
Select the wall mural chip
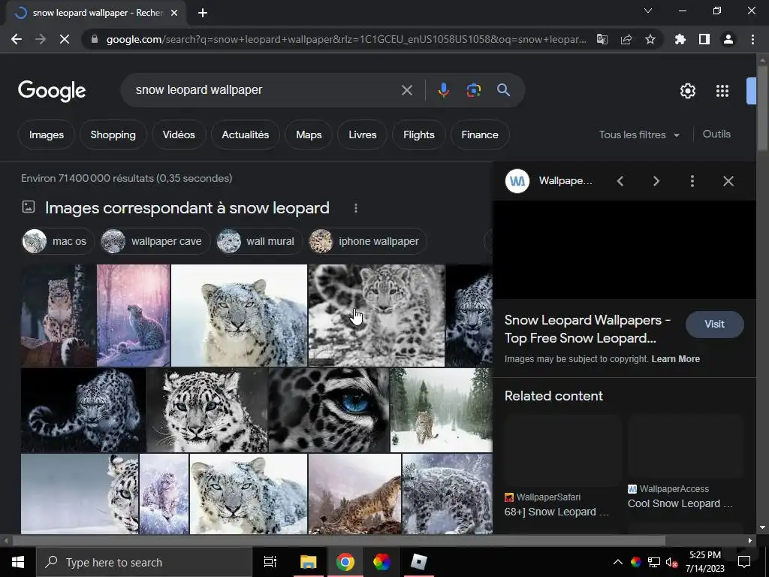(x=259, y=241)
